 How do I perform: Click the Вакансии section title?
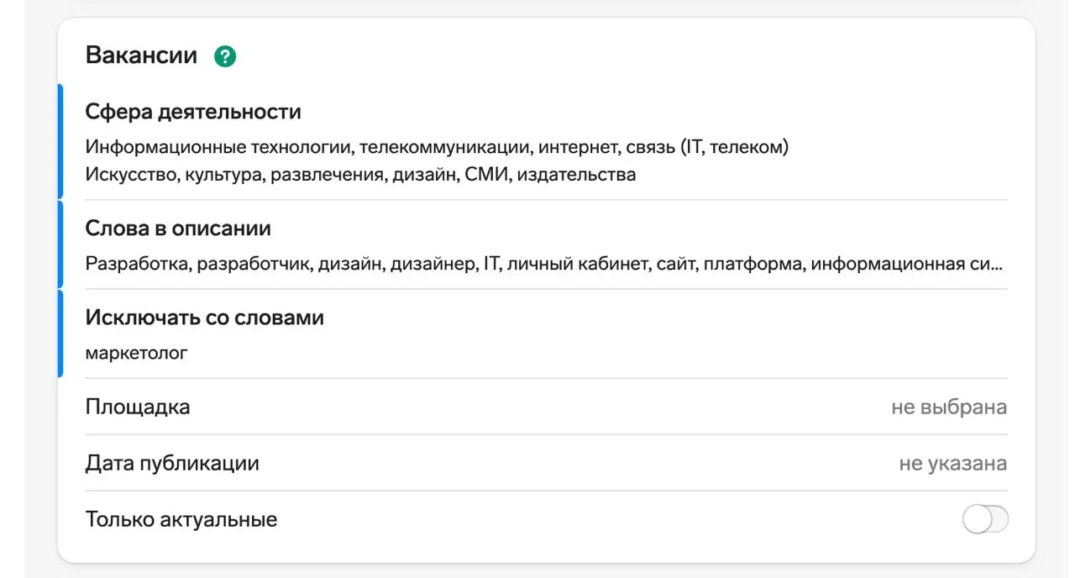tap(141, 55)
